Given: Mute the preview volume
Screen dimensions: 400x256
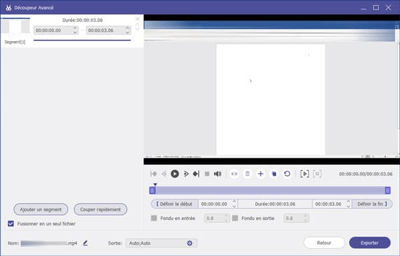Looking at the screenshot, I should (x=217, y=174).
